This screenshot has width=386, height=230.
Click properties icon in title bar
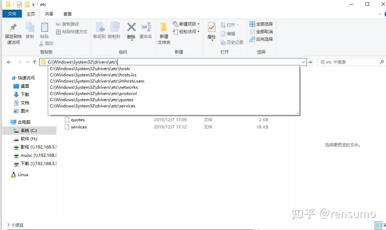click(19, 4)
